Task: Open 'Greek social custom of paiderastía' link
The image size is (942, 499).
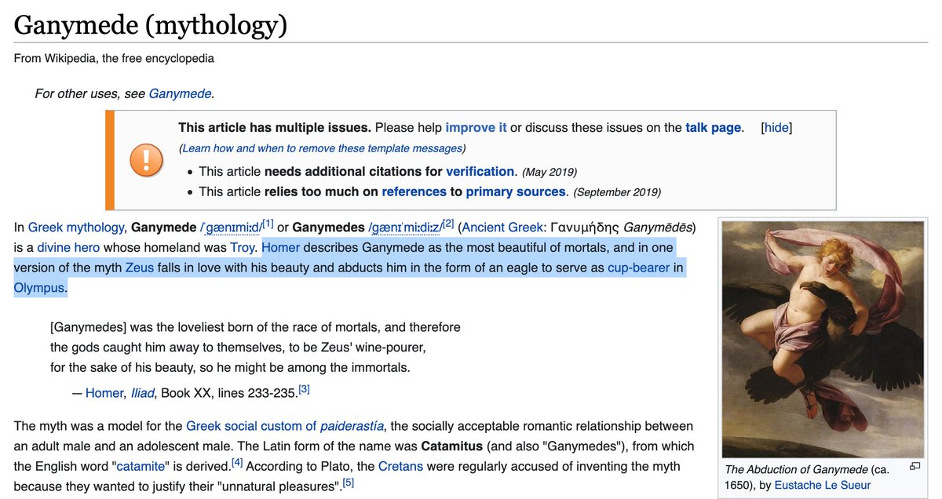Action: [x=285, y=426]
